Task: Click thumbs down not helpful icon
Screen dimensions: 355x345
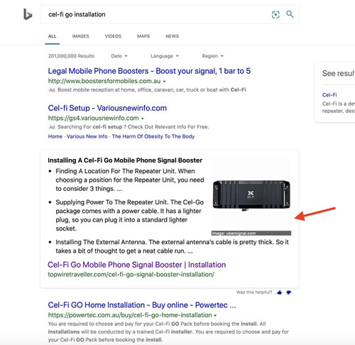Action: (288, 292)
